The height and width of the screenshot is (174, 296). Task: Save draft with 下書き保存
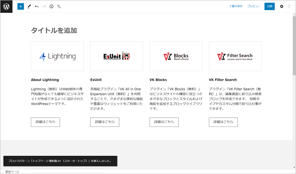click(235, 7)
